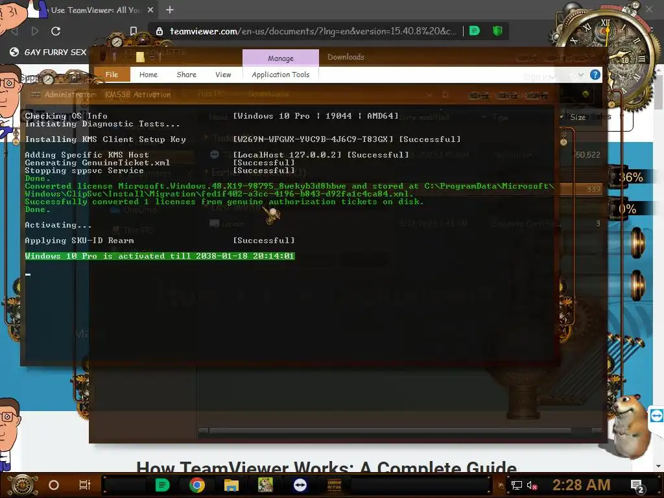Open the green shield extension icon

tap(497, 30)
